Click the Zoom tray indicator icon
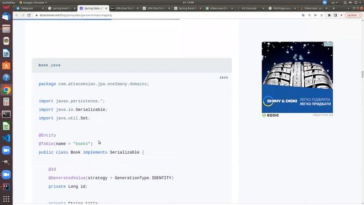This screenshot has width=364, height=205. [325, 2]
